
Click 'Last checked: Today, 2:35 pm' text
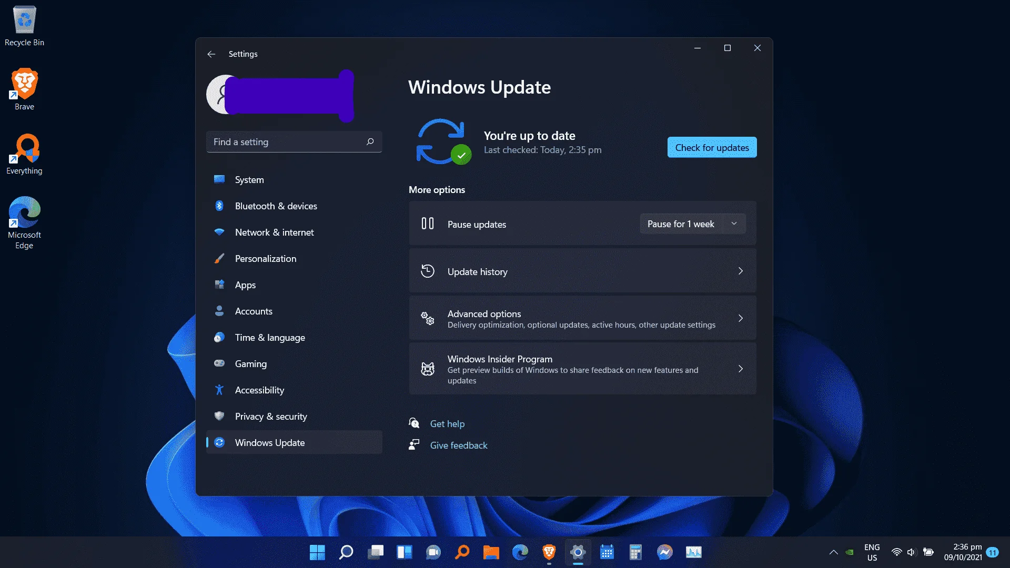(x=542, y=150)
